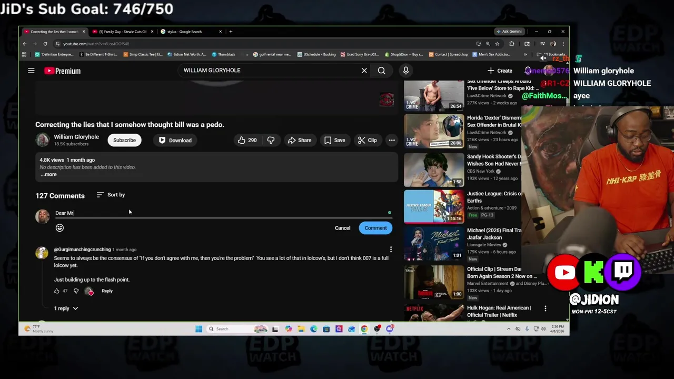Screen dimensions: 674x379
Task: Open Sex Offender Creeps Around video thumbnail
Action: (x=434, y=96)
